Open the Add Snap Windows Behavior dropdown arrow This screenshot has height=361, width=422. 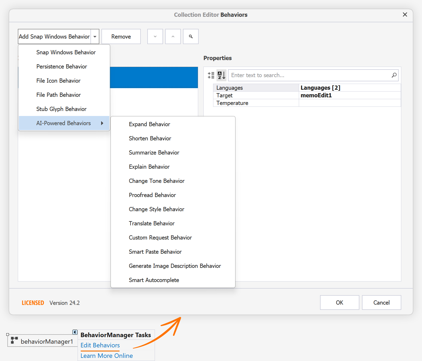click(95, 36)
